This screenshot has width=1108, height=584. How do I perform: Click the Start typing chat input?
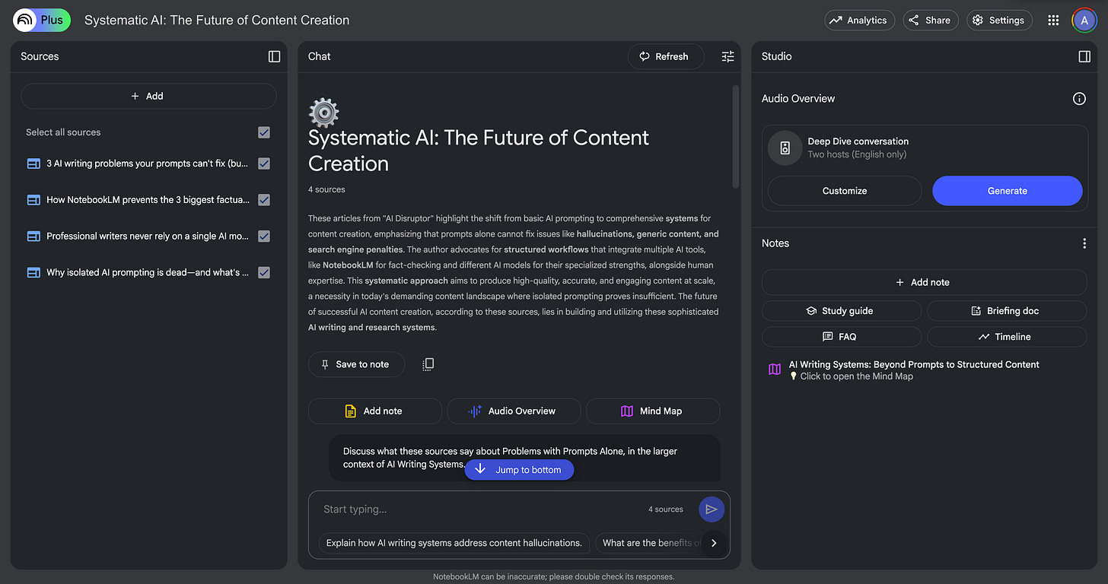point(479,509)
